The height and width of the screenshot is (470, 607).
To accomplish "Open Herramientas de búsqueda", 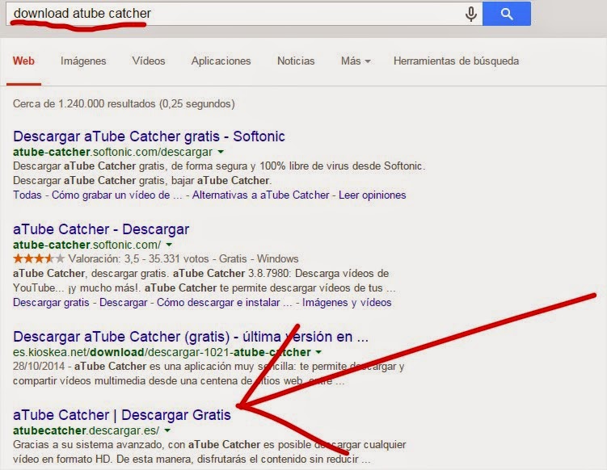I will point(456,61).
